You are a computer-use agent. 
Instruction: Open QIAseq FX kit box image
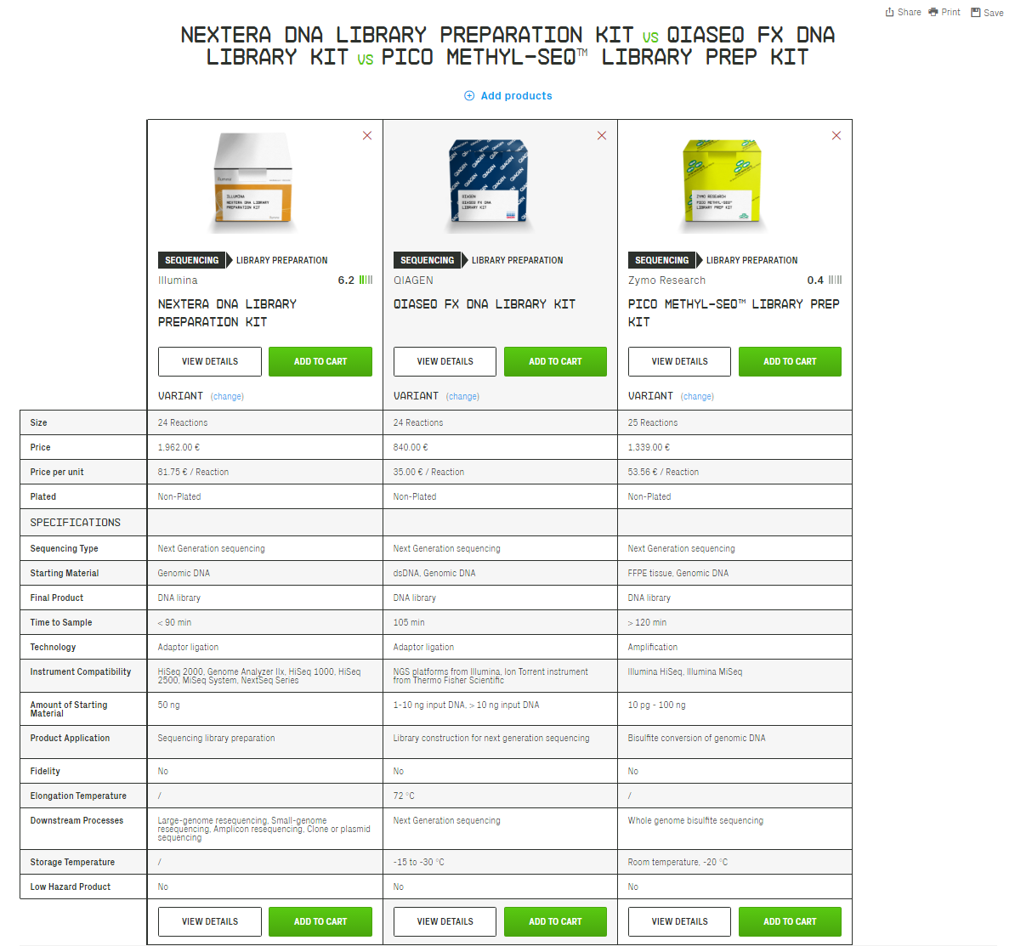(x=489, y=184)
